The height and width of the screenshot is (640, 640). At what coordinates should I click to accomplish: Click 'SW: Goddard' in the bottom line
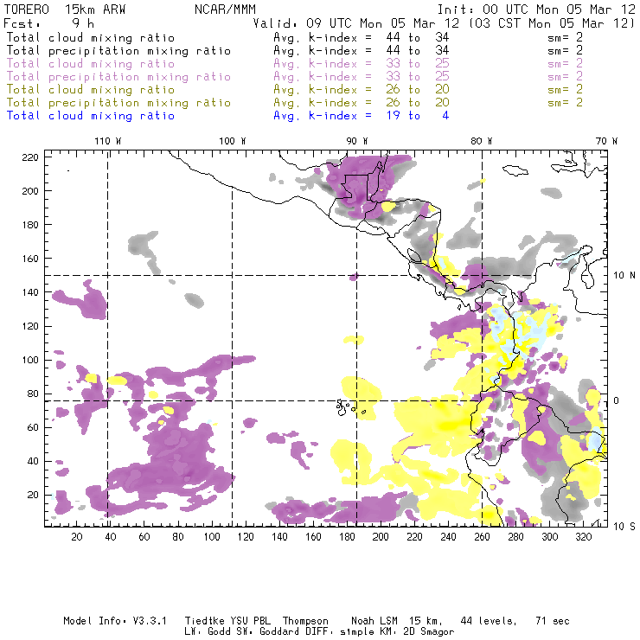(280, 631)
